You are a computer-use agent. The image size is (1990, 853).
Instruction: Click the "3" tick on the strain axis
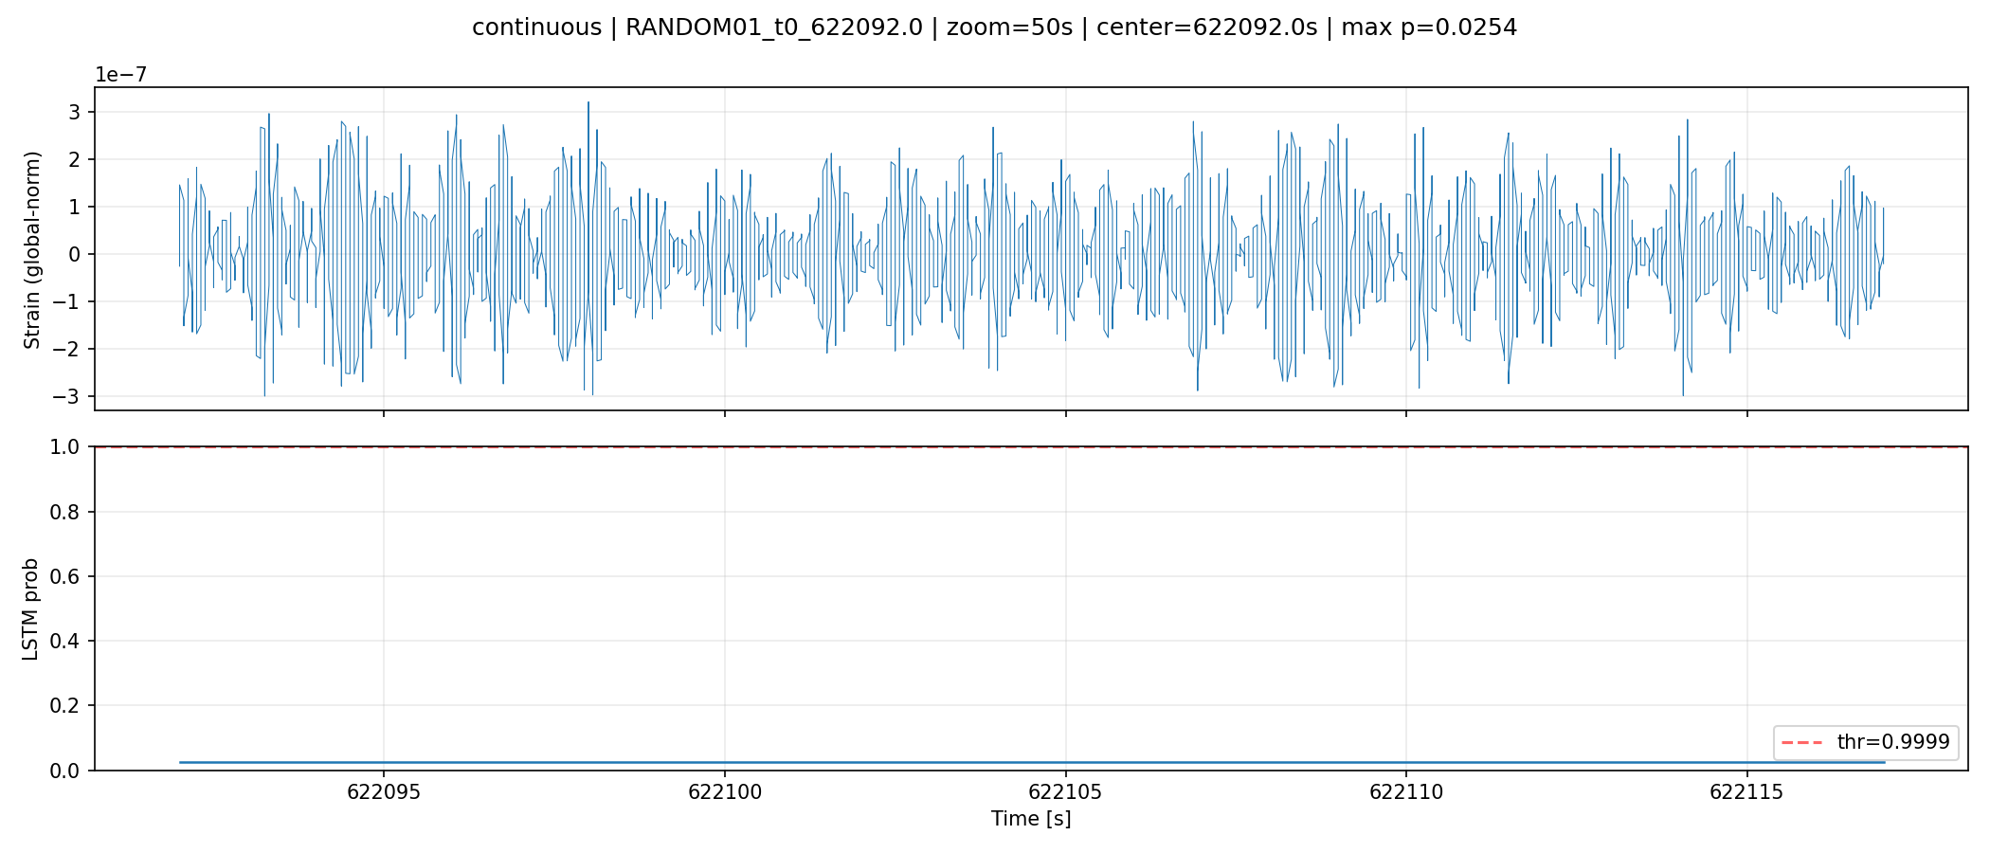[x=77, y=112]
